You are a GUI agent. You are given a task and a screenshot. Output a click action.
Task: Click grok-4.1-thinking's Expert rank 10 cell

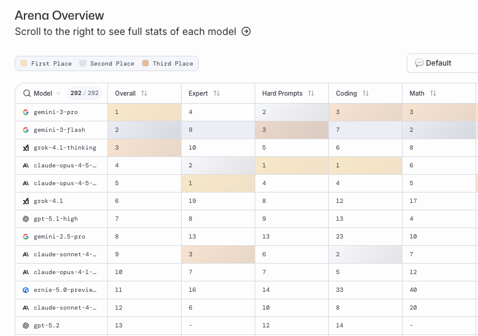click(218, 148)
